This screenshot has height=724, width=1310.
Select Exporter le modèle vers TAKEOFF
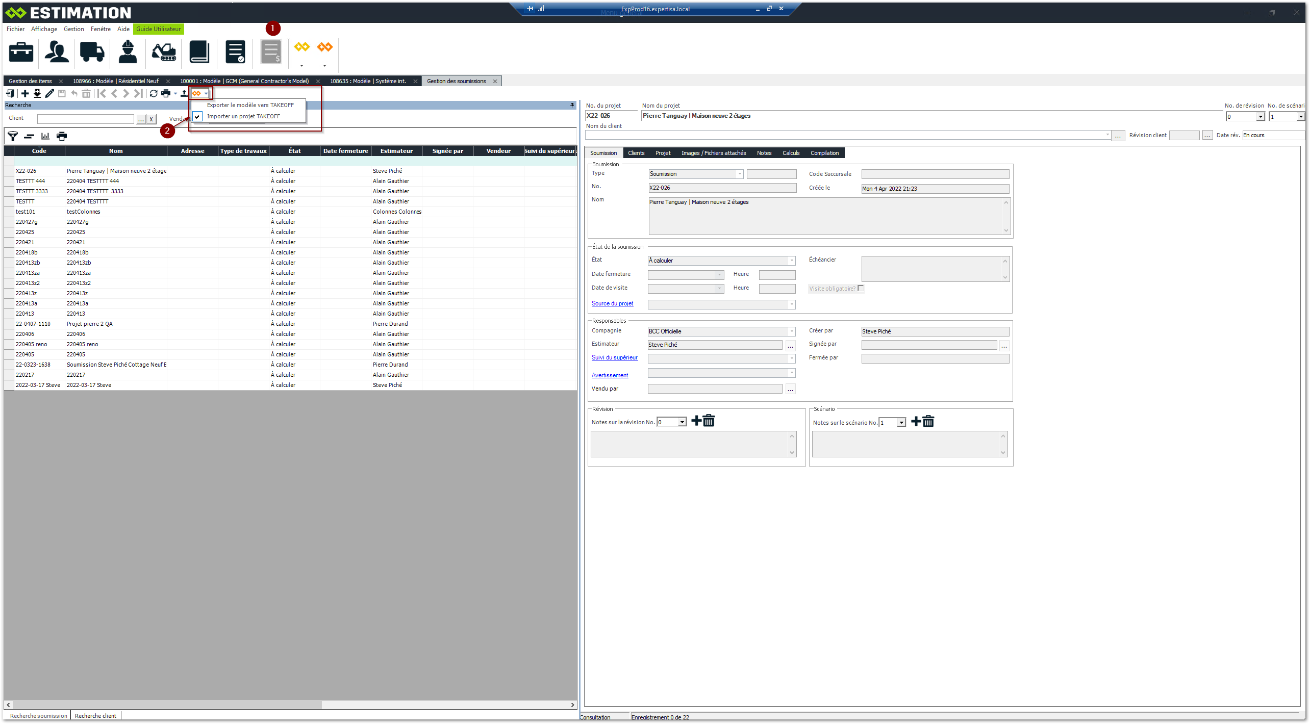[250, 105]
